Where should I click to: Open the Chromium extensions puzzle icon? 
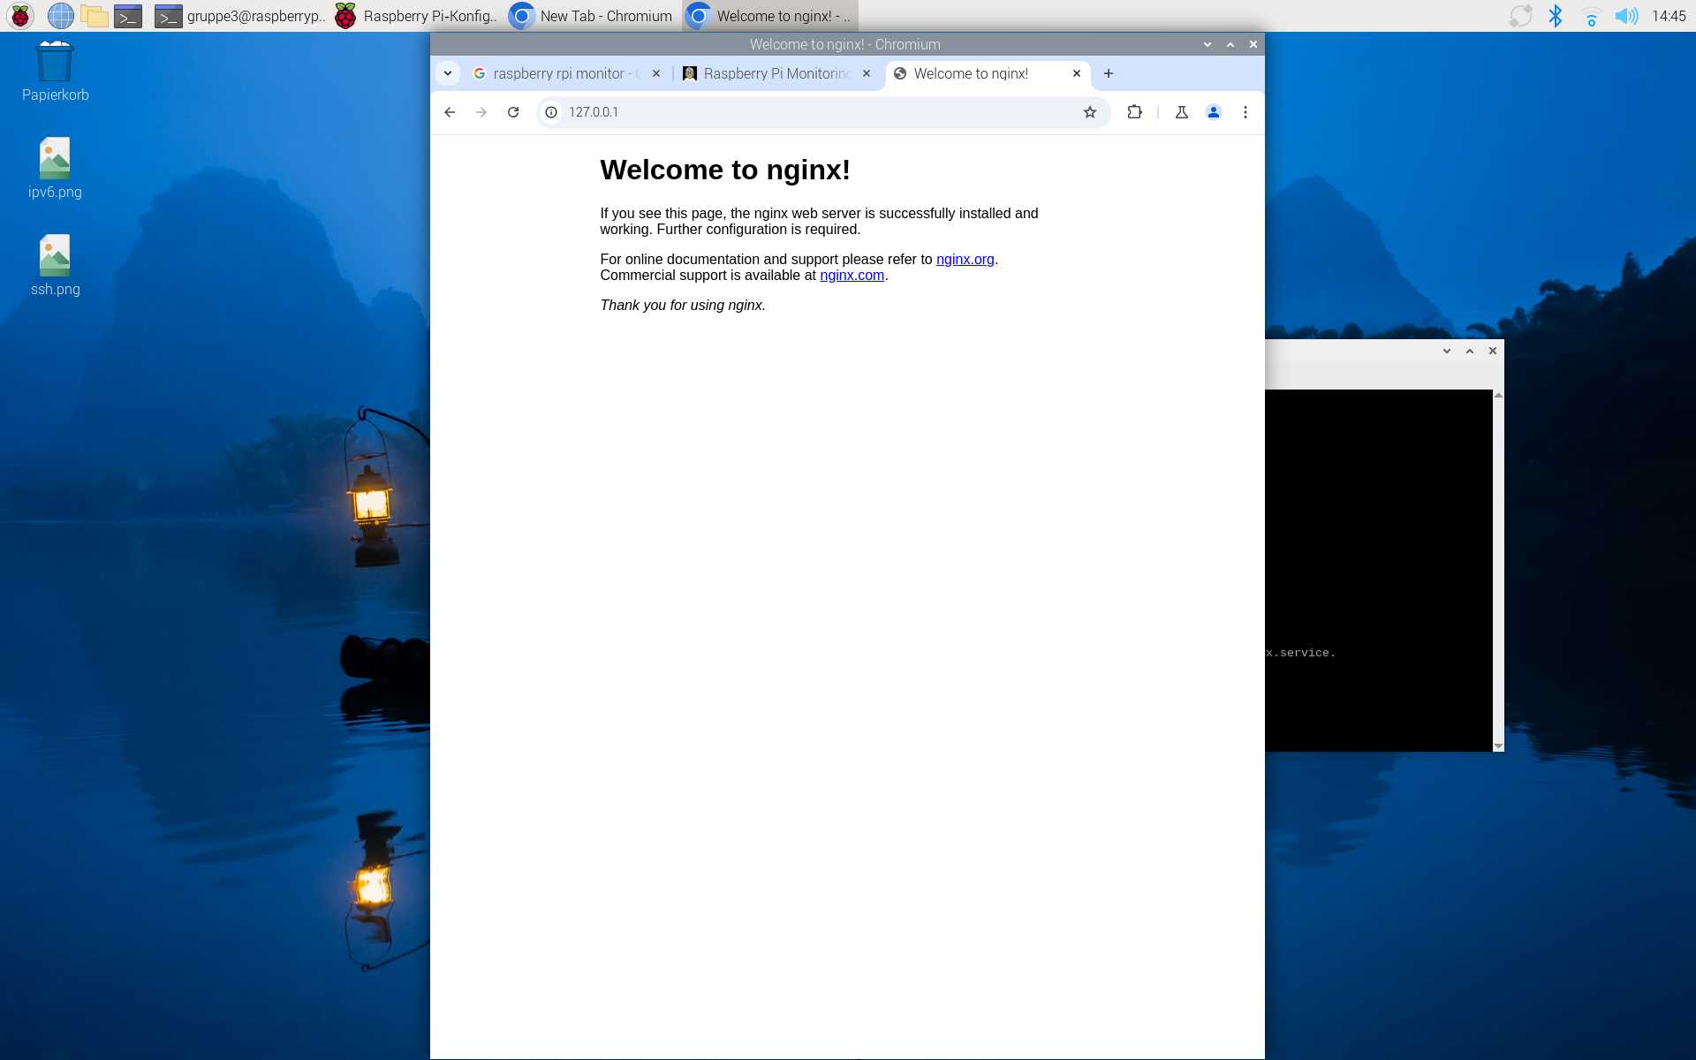click(1135, 112)
